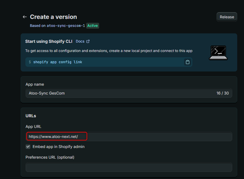Screen dimensions: 244x179
Task: Focus the Preferences URL optional field
Action: tap(129, 167)
